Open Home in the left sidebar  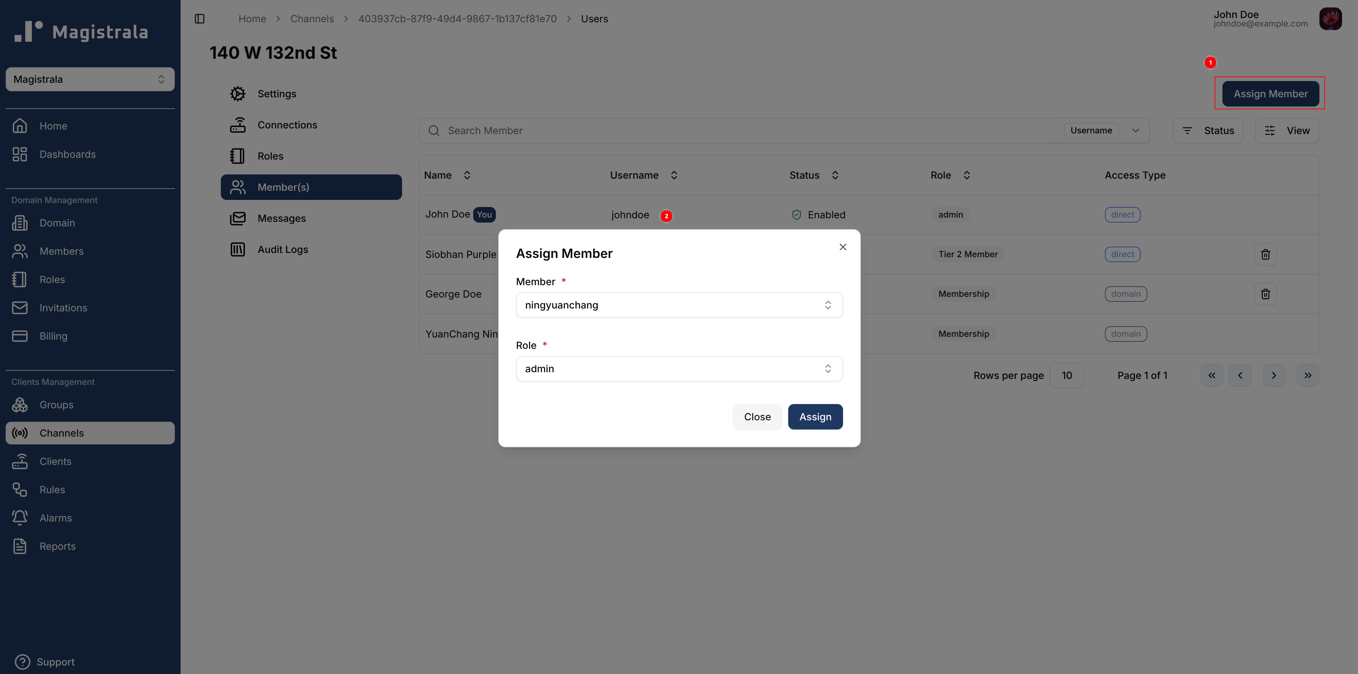[90, 126]
